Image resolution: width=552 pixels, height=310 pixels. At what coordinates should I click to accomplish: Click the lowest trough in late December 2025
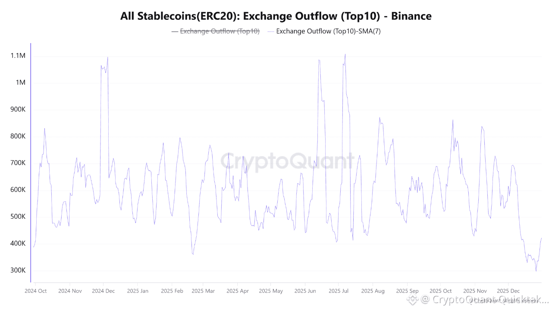click(536, 271)
